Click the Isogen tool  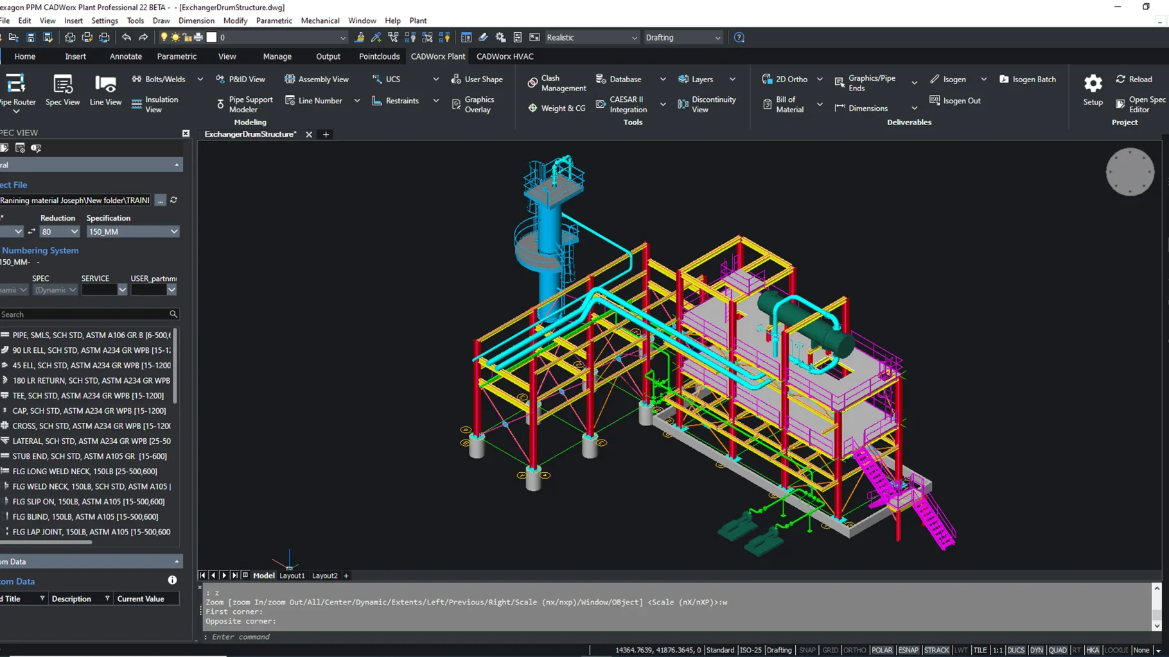948,79
